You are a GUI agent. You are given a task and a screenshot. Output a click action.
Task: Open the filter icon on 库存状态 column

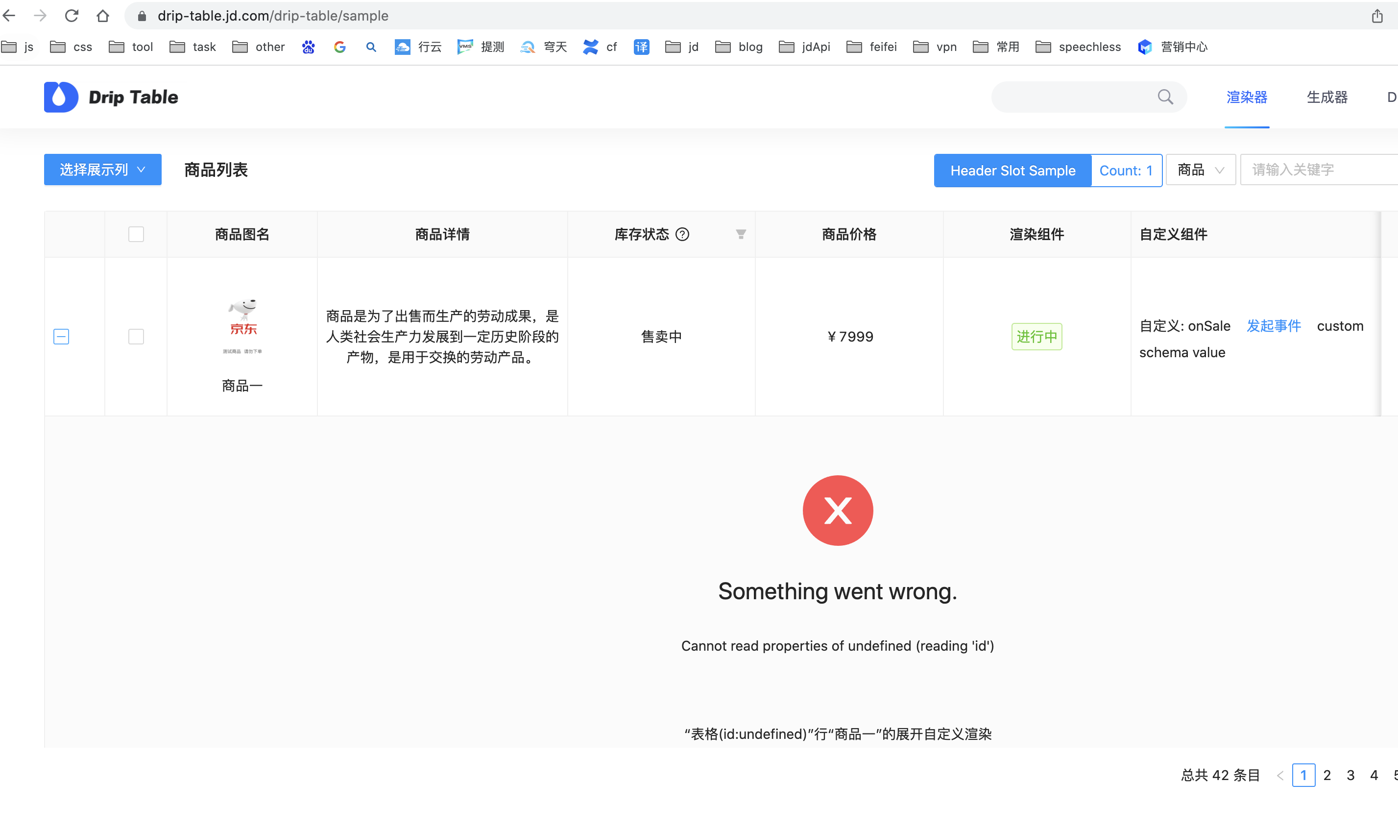(x=740, y=234)
